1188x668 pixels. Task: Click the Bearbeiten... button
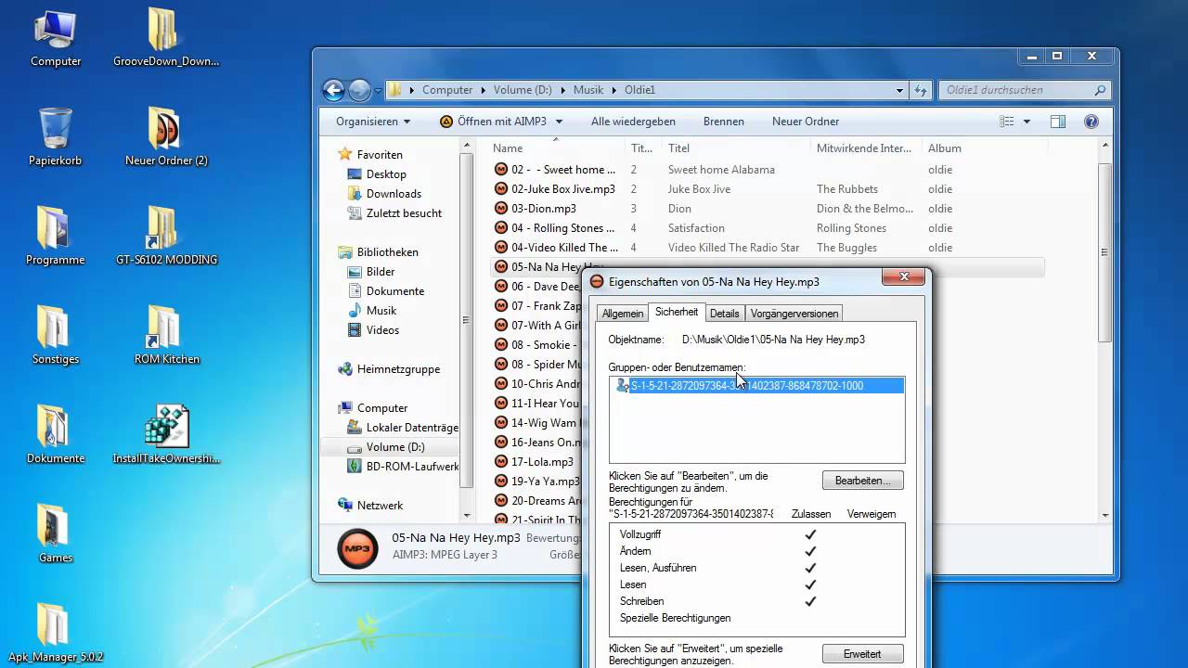coord(862,481)
